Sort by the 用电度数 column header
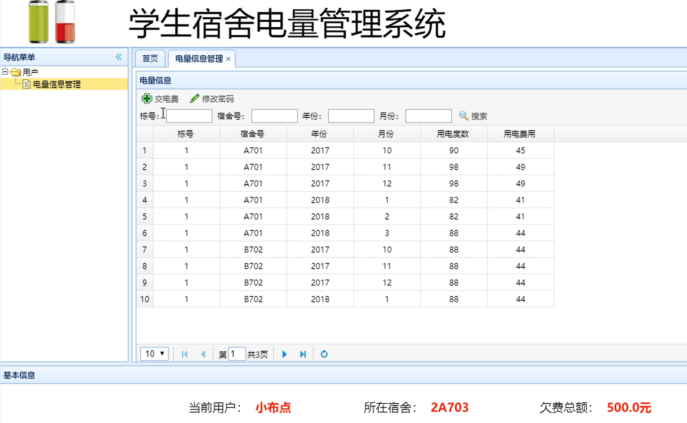This screenshot has height=423, width=687. 453,134
